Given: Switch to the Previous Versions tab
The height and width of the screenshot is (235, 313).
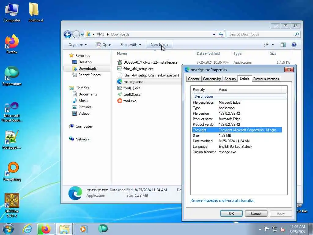Looking at the screenshot, I should (266, 79).
